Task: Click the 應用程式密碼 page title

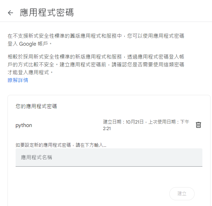Action: point(47,13)
